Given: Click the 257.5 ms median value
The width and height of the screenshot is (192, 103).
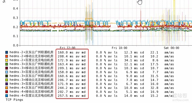Looking at the screenshot, I should [66, 96].
